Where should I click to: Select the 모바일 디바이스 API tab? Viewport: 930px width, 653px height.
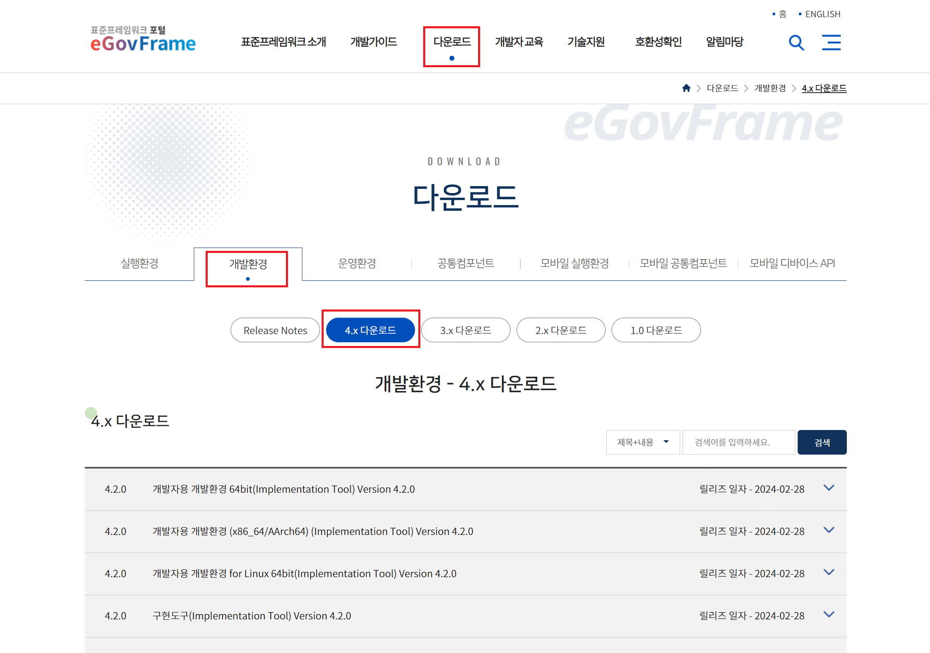coord(792,263)
